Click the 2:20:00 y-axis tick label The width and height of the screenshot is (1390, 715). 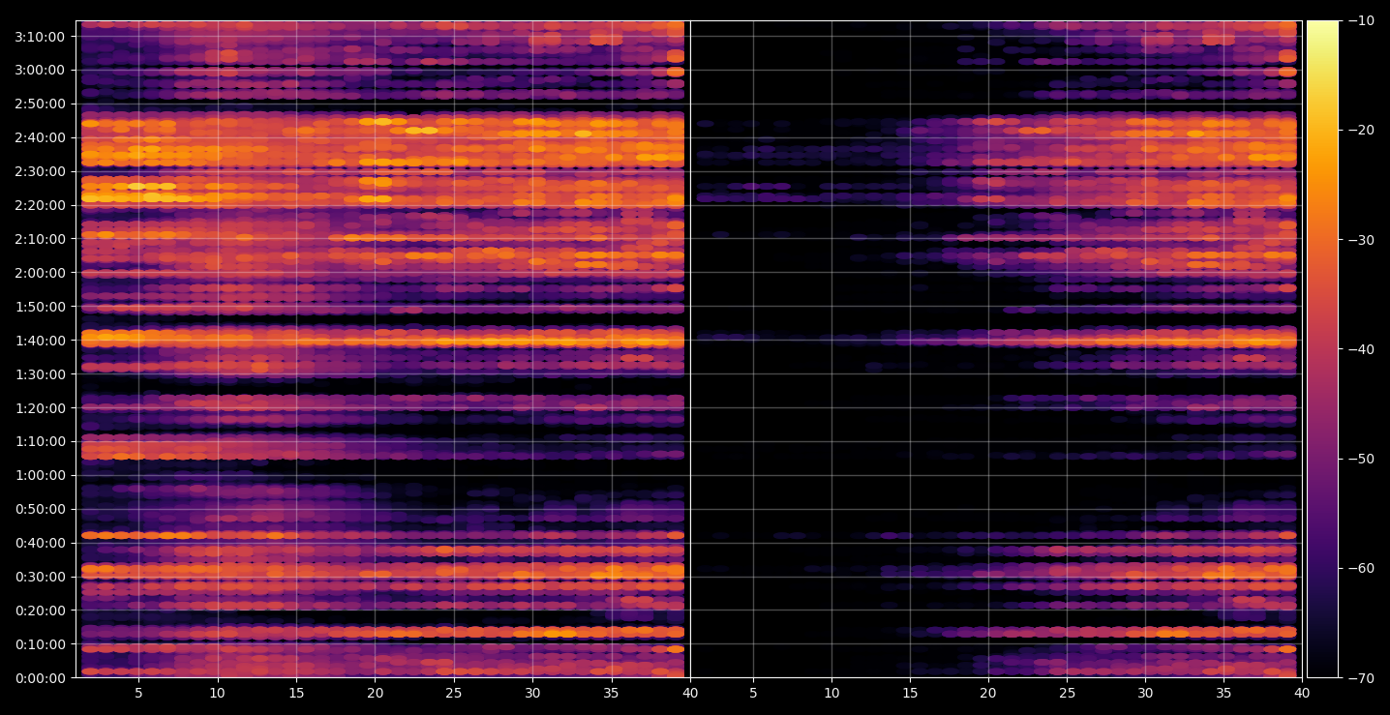(x=40, y=205)
